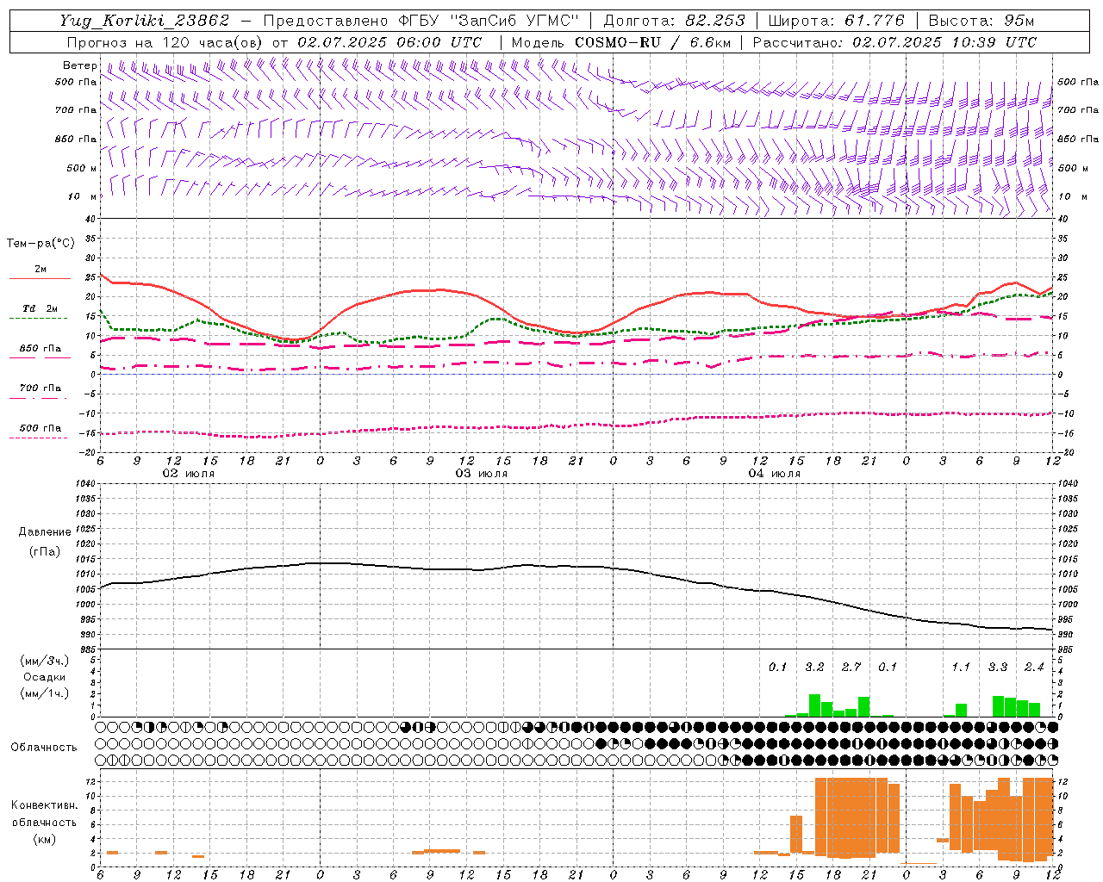The height and width of the screenshot is (882, 1103).
Task: Click the 500 гПа entry in temperature legend
Action: [x=41, y=428]
